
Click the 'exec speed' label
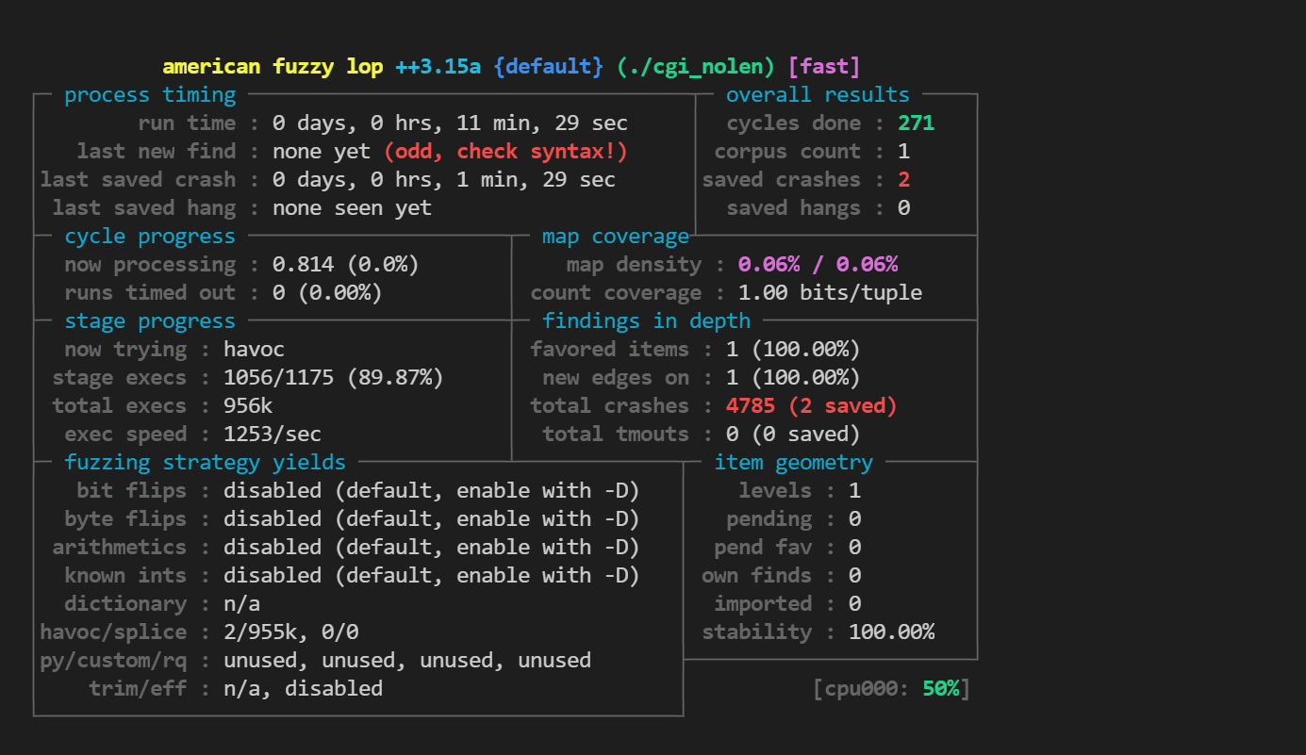[x=125, y=435]
